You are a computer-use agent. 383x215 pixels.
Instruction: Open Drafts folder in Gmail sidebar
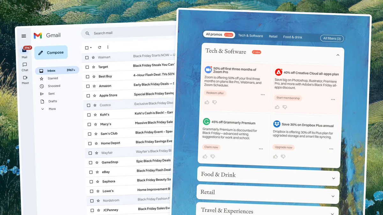[49, 101]
